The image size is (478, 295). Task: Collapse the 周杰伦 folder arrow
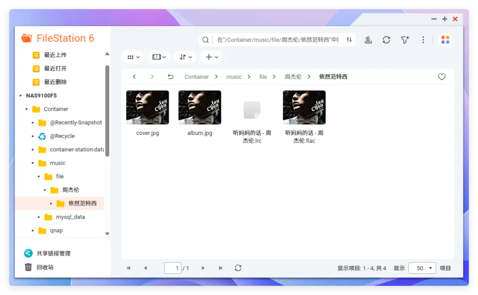click(45, 190)
